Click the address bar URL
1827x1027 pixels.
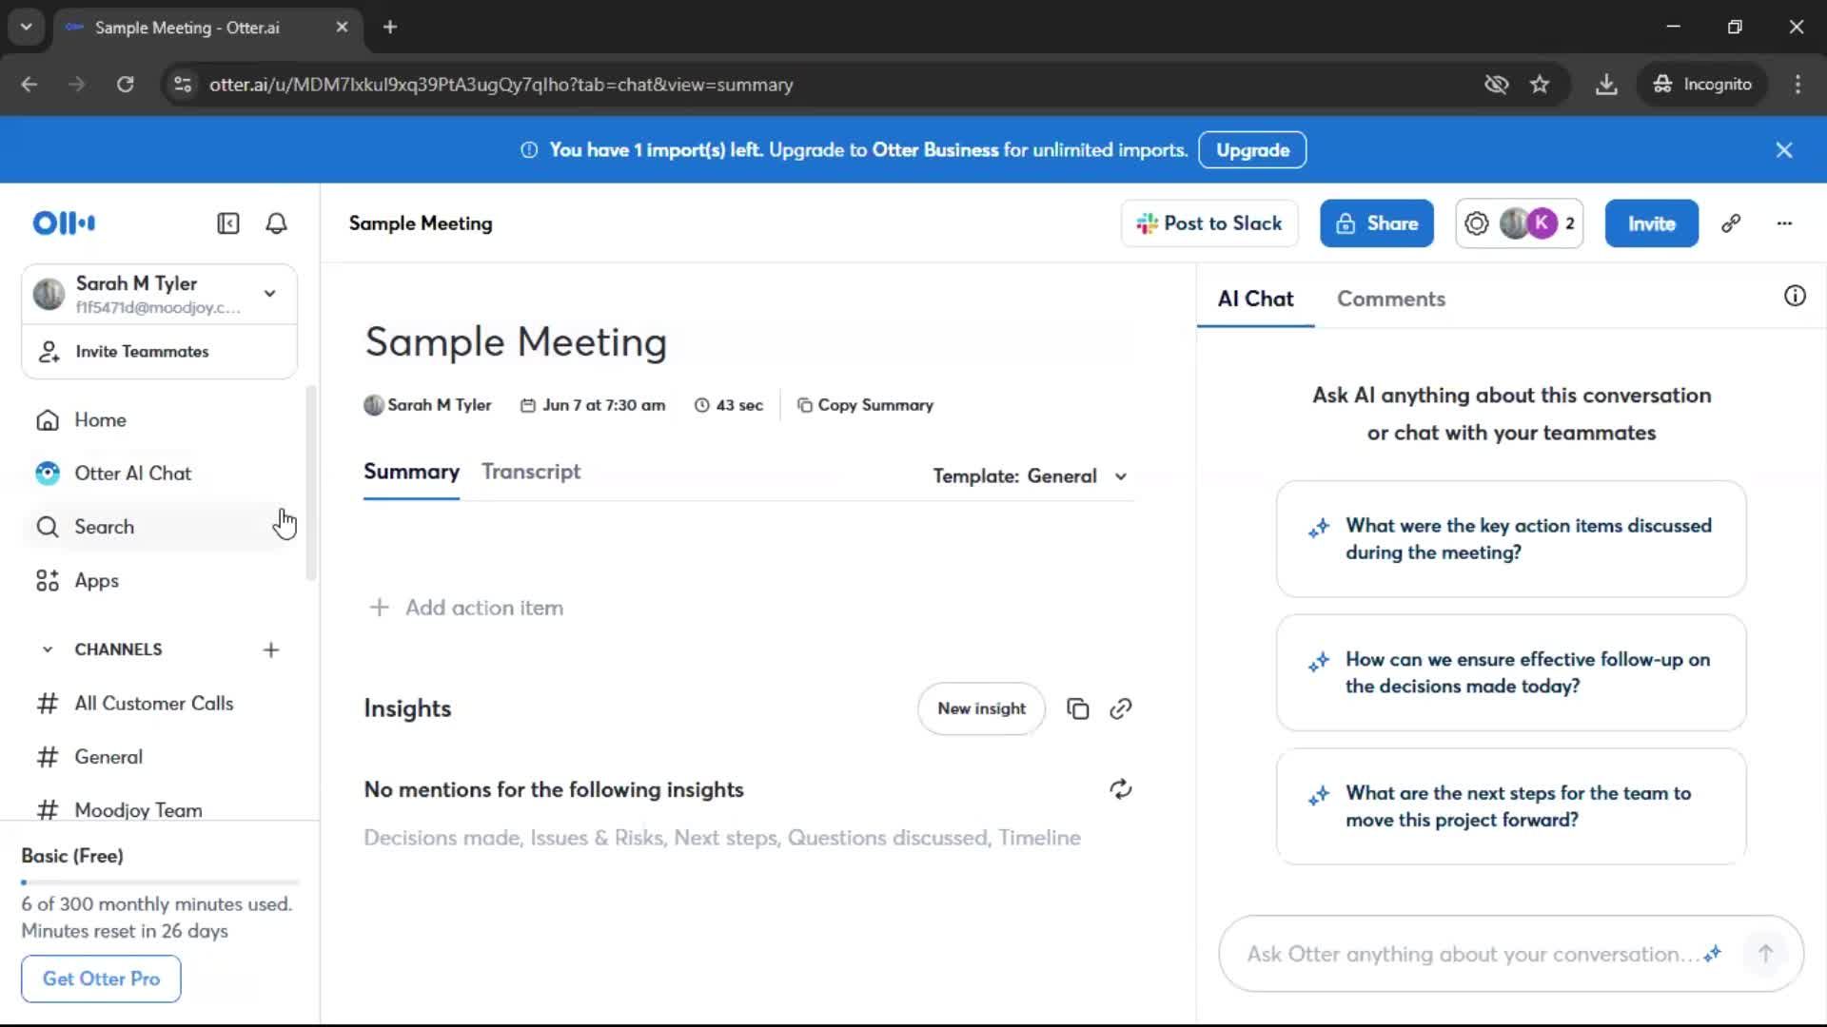pyautogui.click(x=501, y=85)
